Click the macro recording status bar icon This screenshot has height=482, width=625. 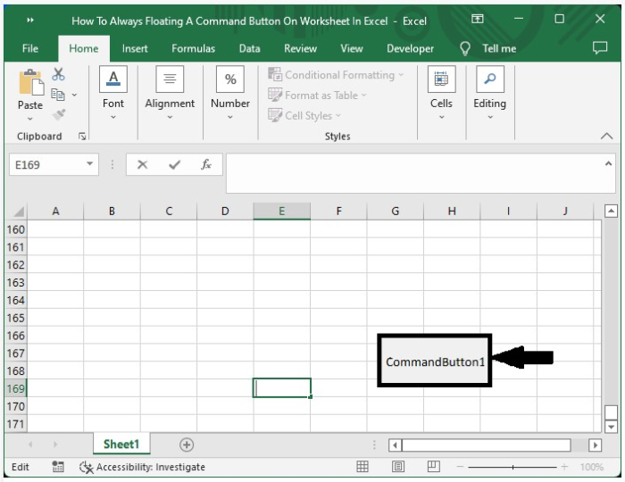58,467
